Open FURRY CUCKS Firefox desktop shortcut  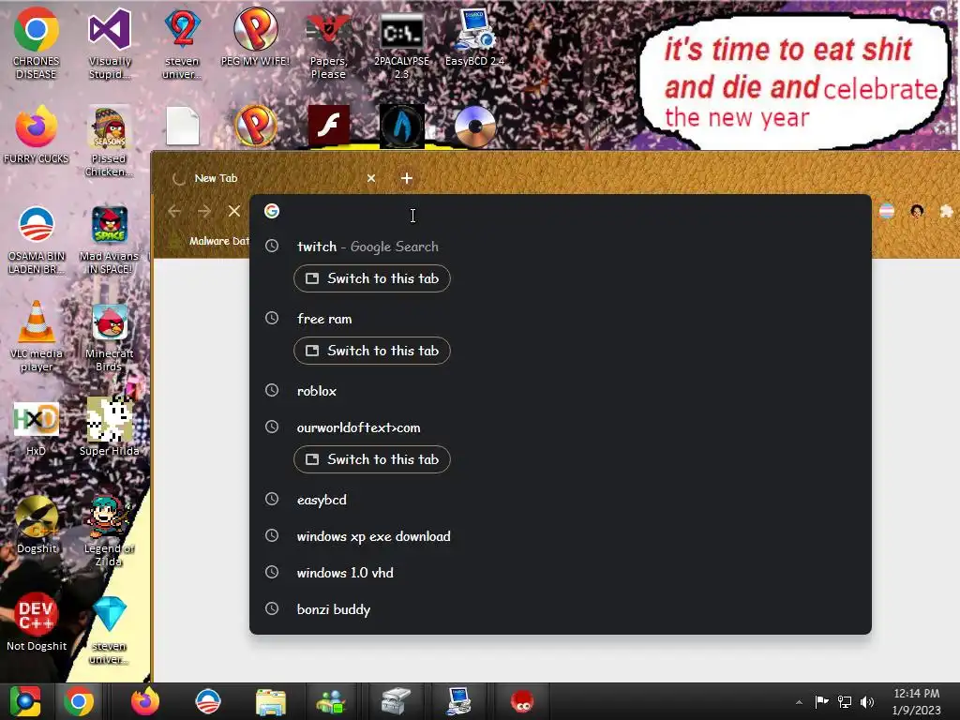coord(36,134)
